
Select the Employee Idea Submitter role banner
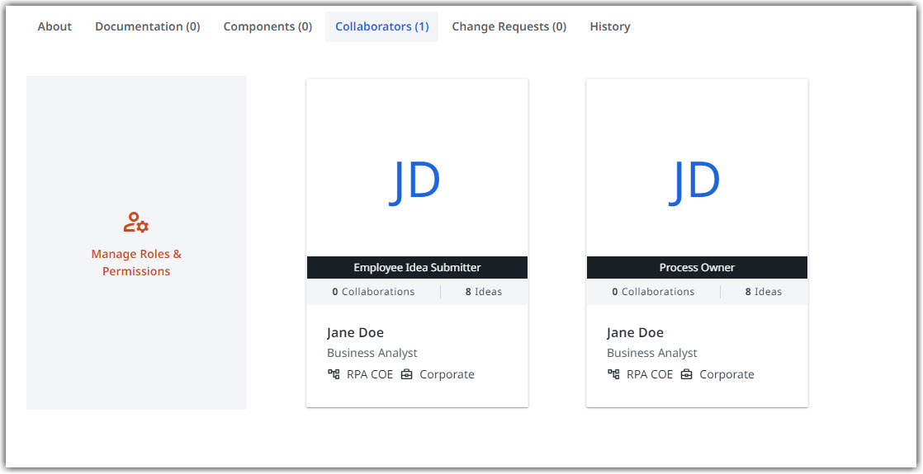418,268
